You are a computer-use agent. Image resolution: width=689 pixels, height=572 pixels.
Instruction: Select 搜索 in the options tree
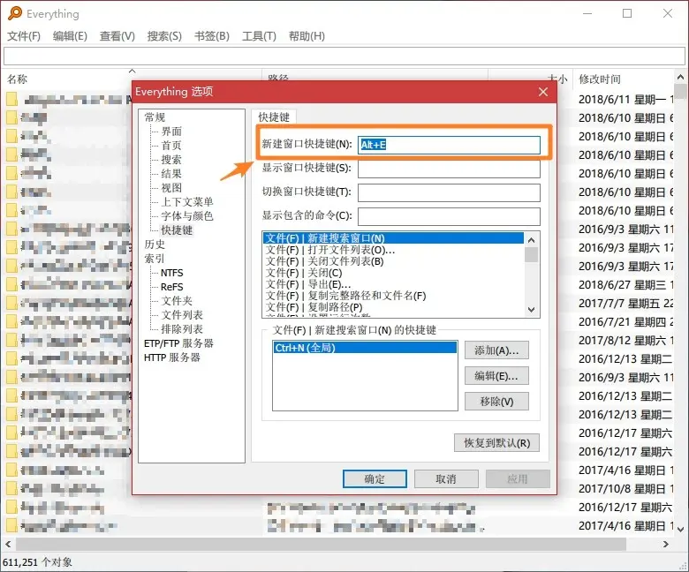pyautogui.click(x=171, y=160)
